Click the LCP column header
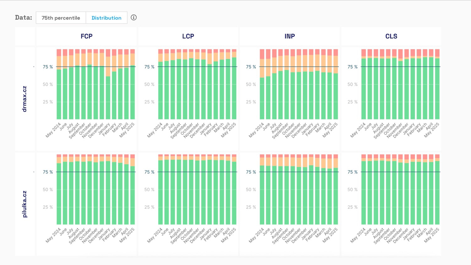The width and height of the screenshot is (471, 265). pos(188,36)
